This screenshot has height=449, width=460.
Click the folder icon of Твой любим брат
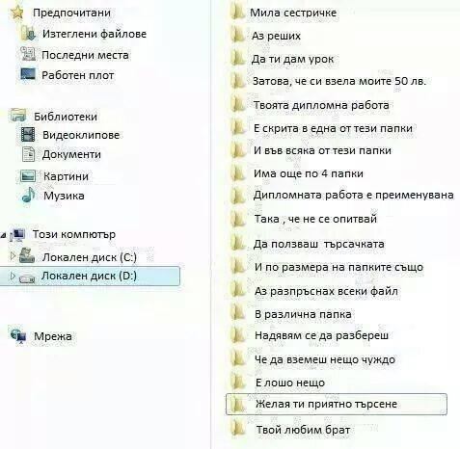[238, 429]
